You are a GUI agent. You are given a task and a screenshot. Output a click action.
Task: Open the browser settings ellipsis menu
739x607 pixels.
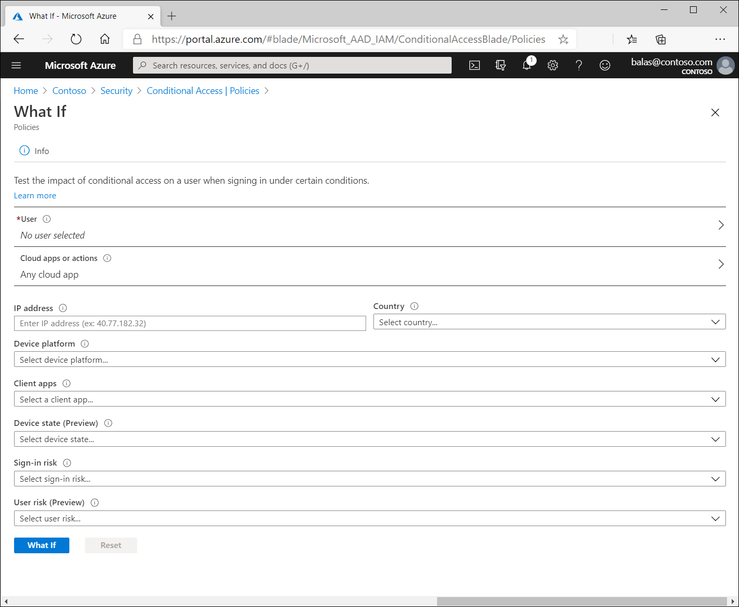pos(720,39)
